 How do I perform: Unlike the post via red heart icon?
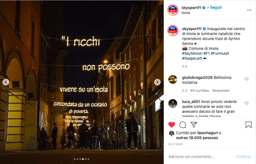[172, 125]
